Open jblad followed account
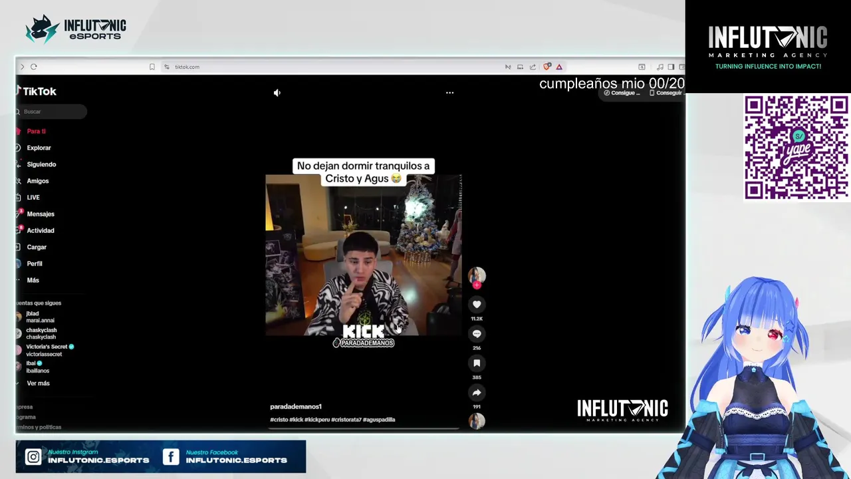 [x=37, y=317]
